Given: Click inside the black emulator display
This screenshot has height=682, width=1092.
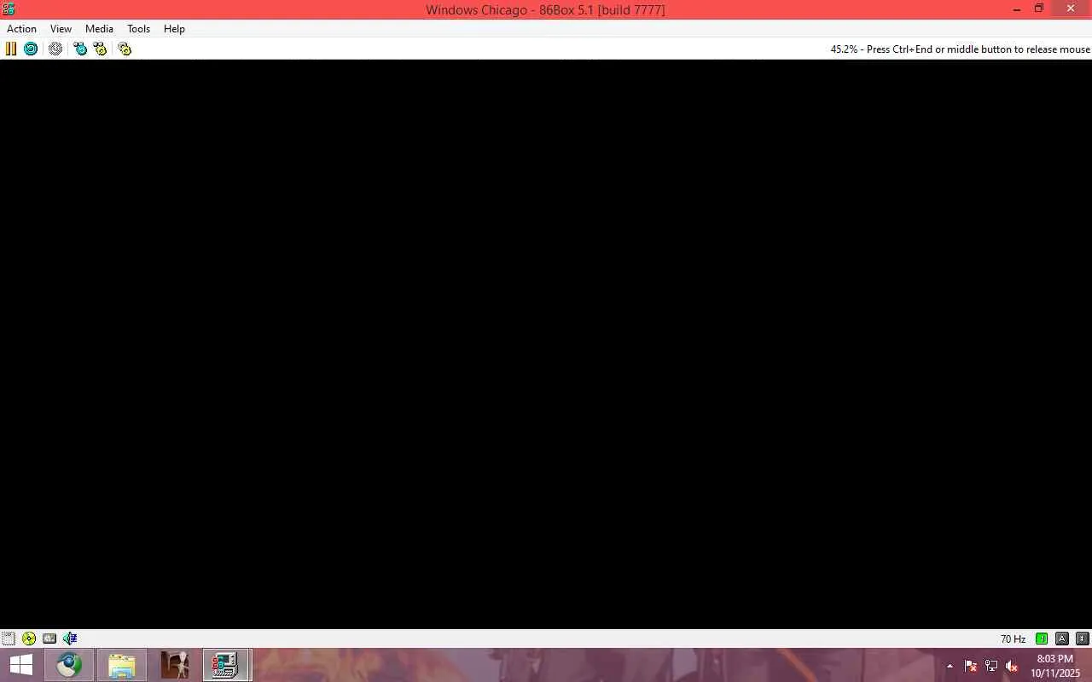Looking at the screenshot, I should click(546, 344).
